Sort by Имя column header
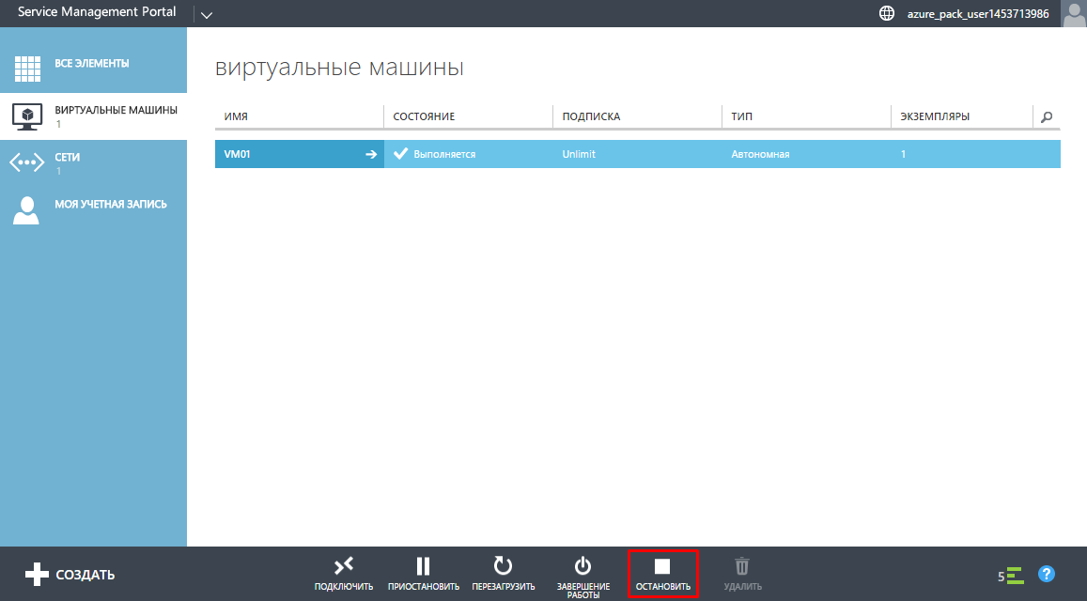This screenshot has width=1087, height=601. 236,116
